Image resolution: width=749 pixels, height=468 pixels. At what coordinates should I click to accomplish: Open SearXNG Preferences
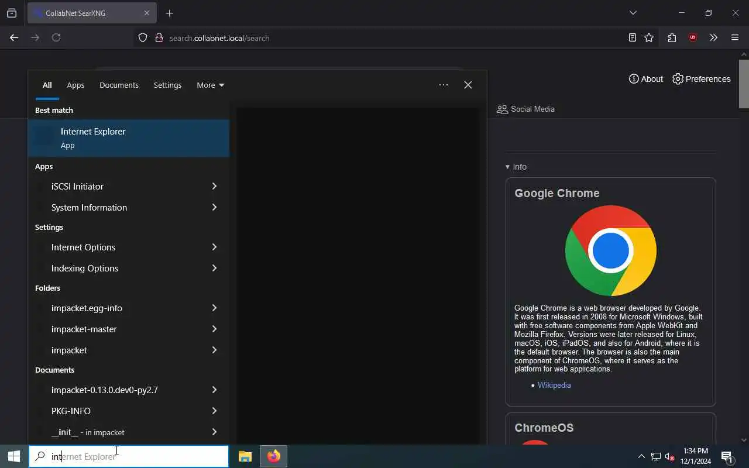[702, 79]
